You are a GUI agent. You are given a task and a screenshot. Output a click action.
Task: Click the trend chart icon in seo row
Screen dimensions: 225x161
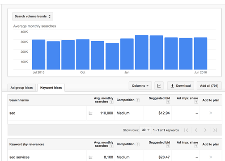[x=90, y=113]
